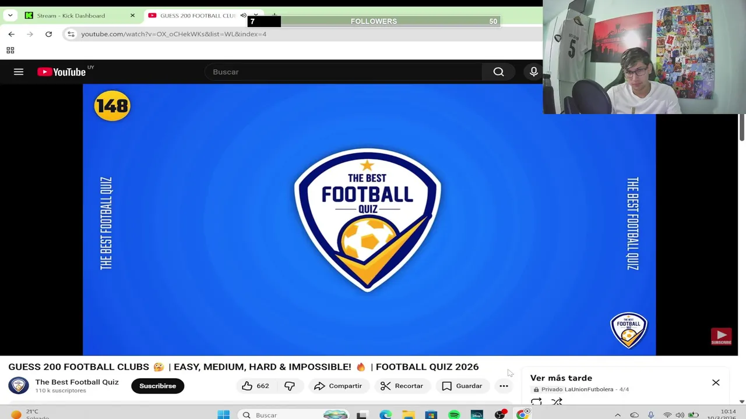Screen dimensions: 746x419
Task: Click the Recortar clip button
Action: tap(402, 386)
